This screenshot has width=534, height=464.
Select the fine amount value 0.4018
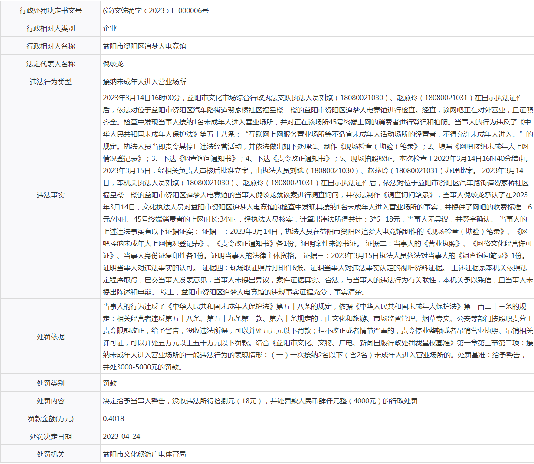(113, 419)
